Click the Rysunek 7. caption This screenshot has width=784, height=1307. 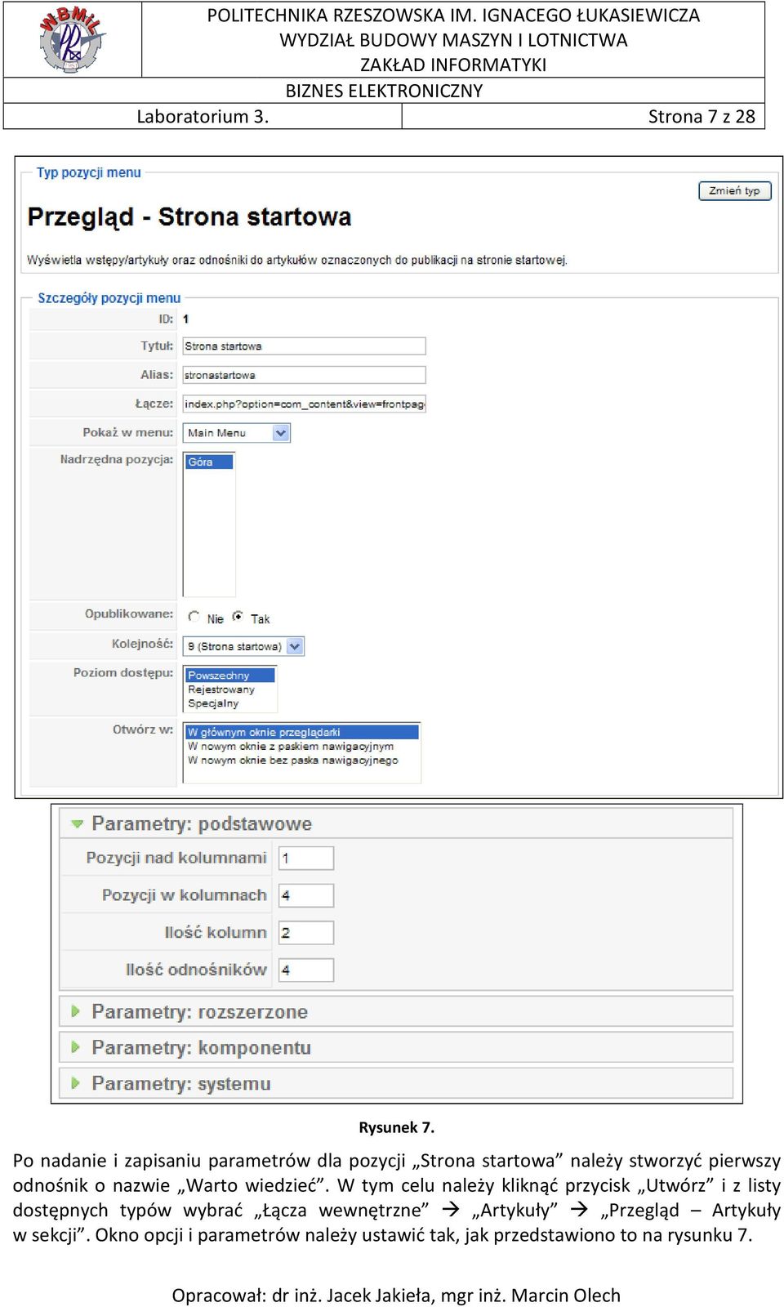397,1127
